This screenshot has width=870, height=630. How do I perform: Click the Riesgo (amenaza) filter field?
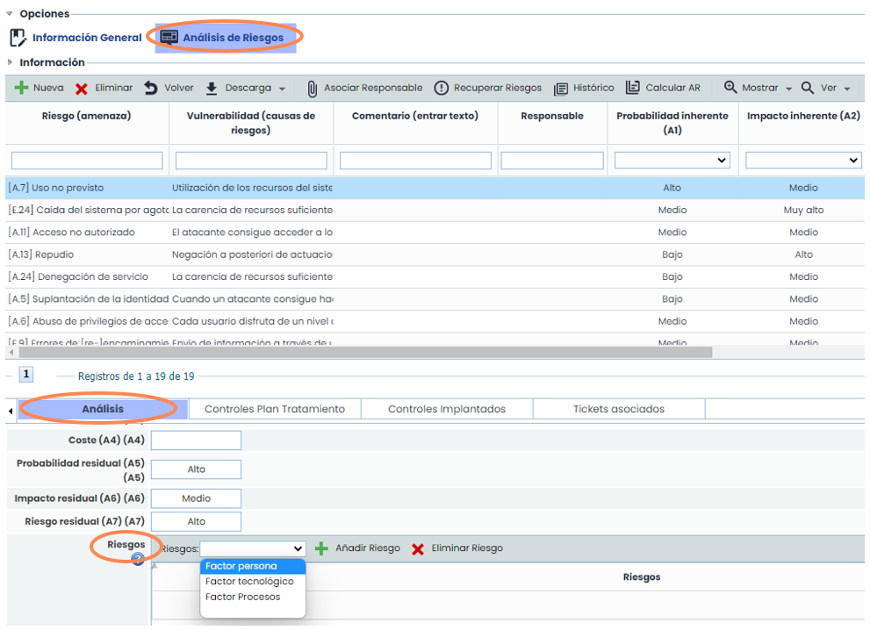(x=87, y=161)
